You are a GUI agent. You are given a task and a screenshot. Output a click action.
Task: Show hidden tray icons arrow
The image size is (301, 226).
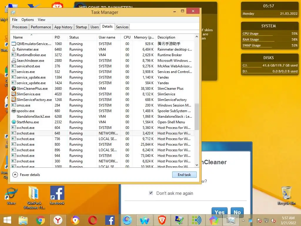243,220
